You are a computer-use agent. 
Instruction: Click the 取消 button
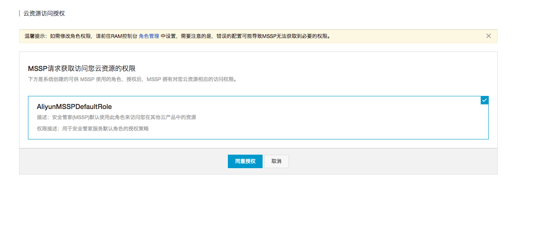[277, 161]
